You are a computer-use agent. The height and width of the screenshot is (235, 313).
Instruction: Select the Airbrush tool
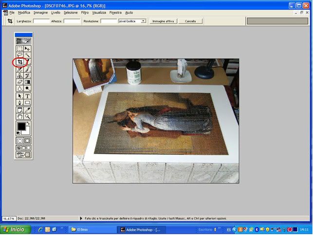[x=20, y=69]
